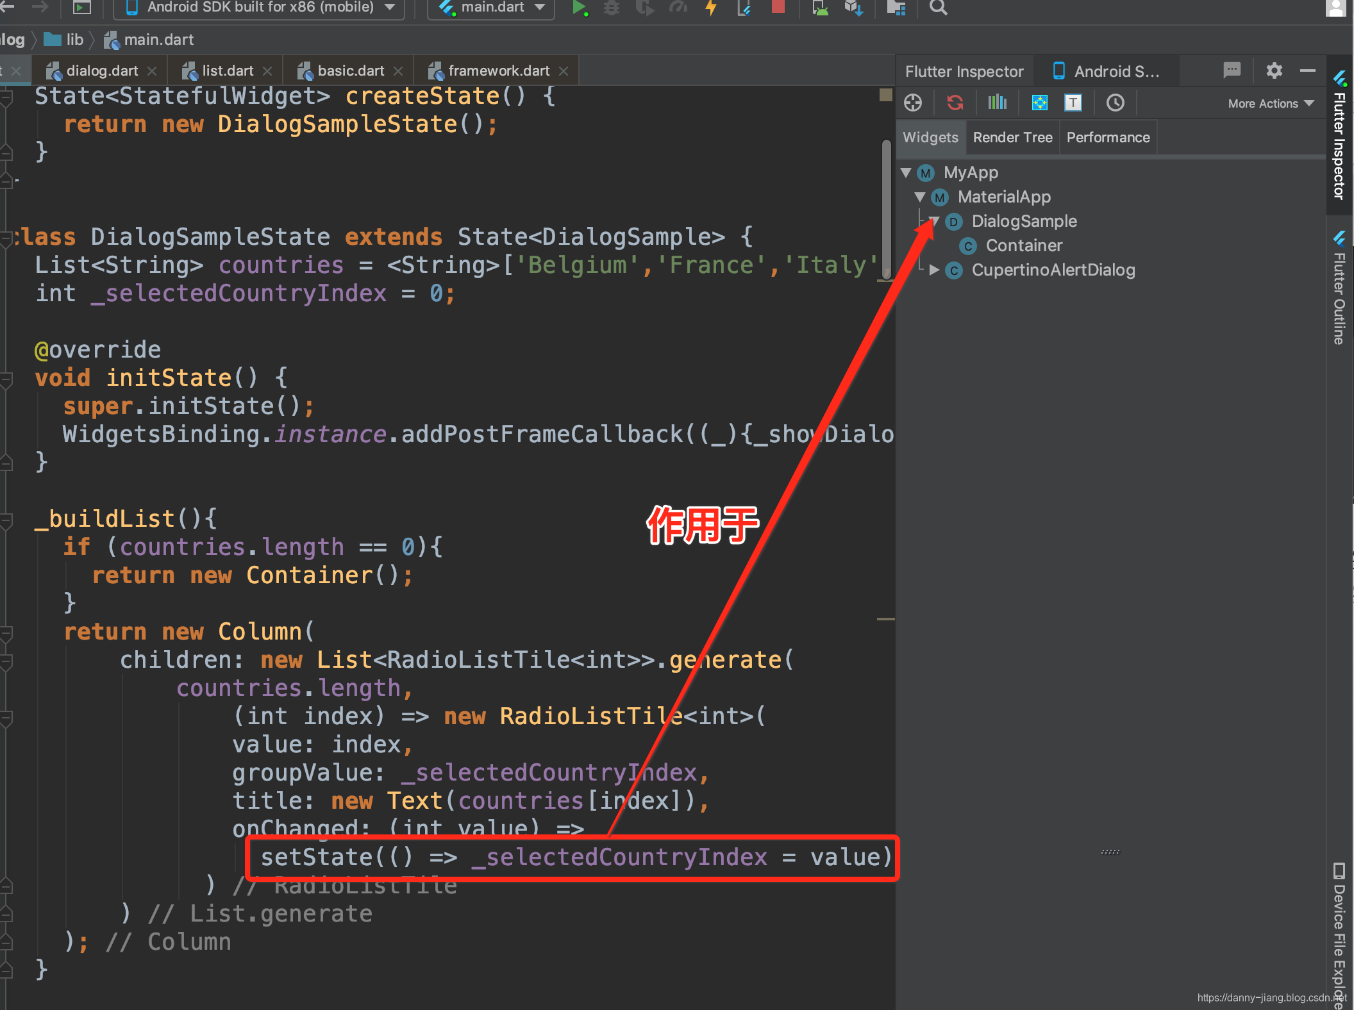Fold the _buildList method gutter marker
Screen dimensions: 1354x1010
[x=6, y=521]
